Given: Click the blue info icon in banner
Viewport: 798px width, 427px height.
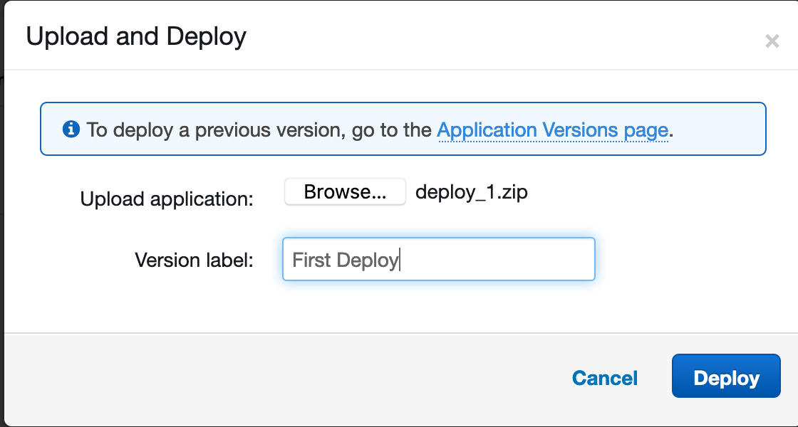Looking at the screenshot, I should pos(71,130).
